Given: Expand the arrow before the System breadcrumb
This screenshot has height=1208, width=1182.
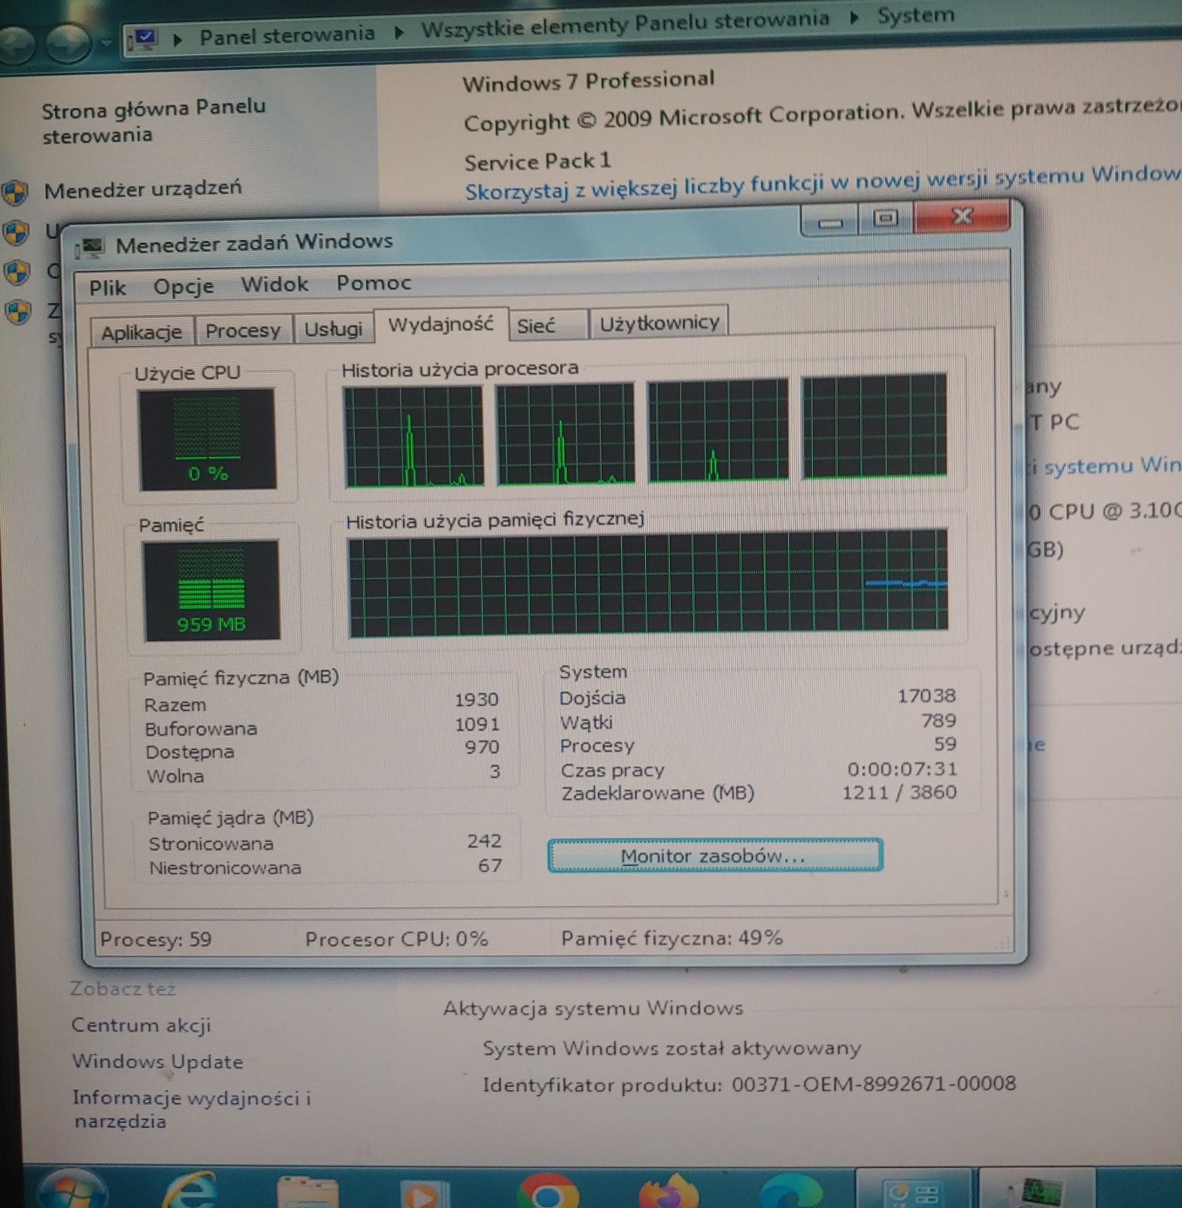Looking at the screenshot, I should coord(854,17).
